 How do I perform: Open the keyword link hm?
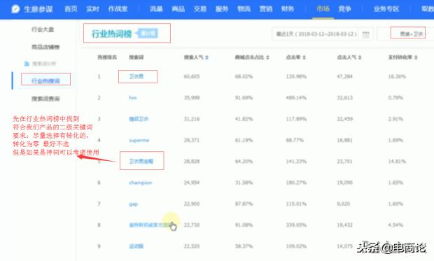132,98
